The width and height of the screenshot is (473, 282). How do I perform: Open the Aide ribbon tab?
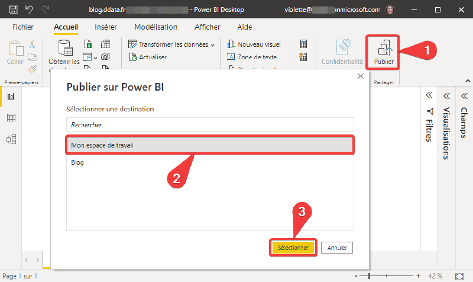click(x=245, y=27)
